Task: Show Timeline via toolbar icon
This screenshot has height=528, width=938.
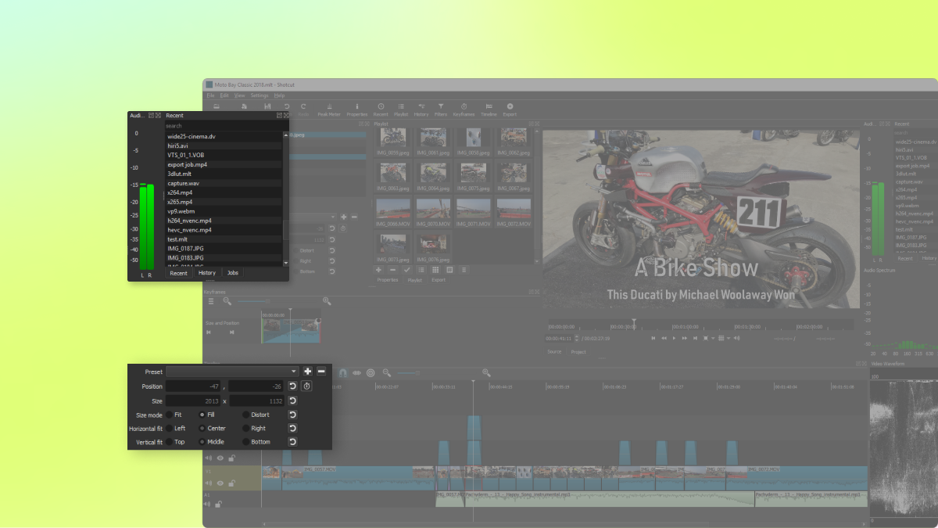Action: pyautogui.click(x=489, y=109)
